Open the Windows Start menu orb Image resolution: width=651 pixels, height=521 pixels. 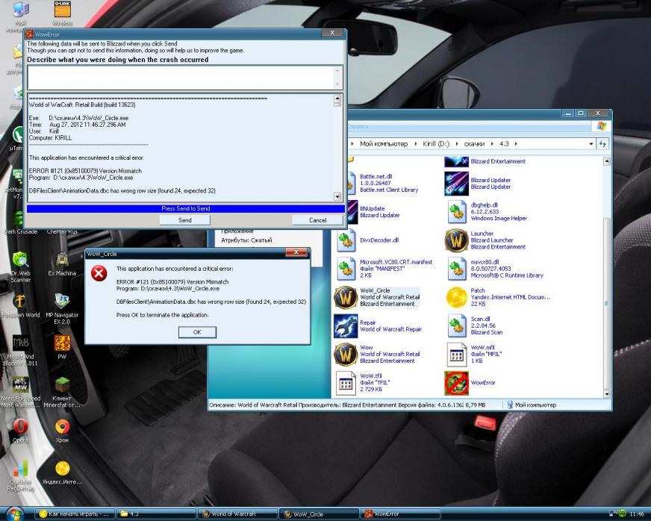16,514
